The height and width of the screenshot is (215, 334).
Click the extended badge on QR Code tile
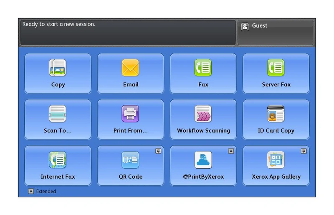pyautogui.click(x=158, y=151)
